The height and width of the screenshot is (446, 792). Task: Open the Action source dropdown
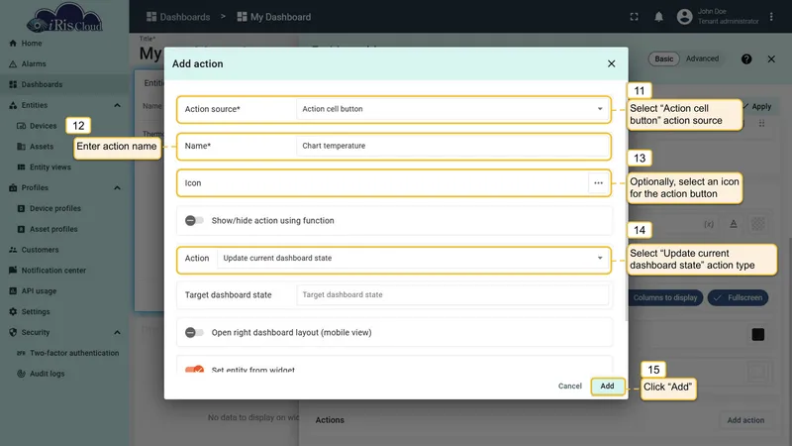[453, 109]
